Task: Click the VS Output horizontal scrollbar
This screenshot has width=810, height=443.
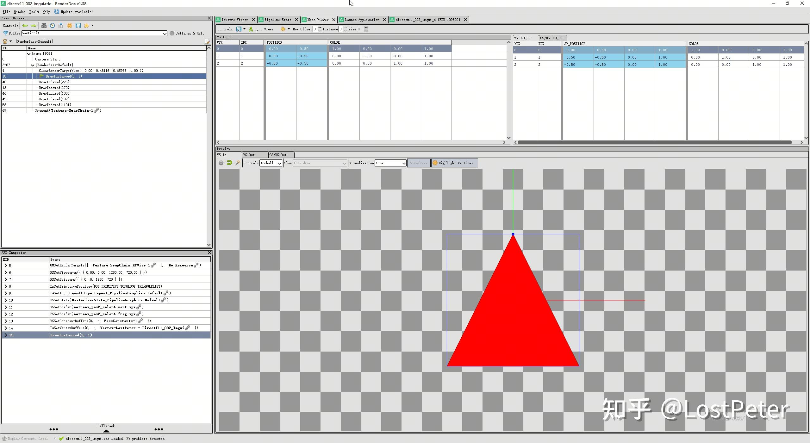Action: tap(654, 142)
